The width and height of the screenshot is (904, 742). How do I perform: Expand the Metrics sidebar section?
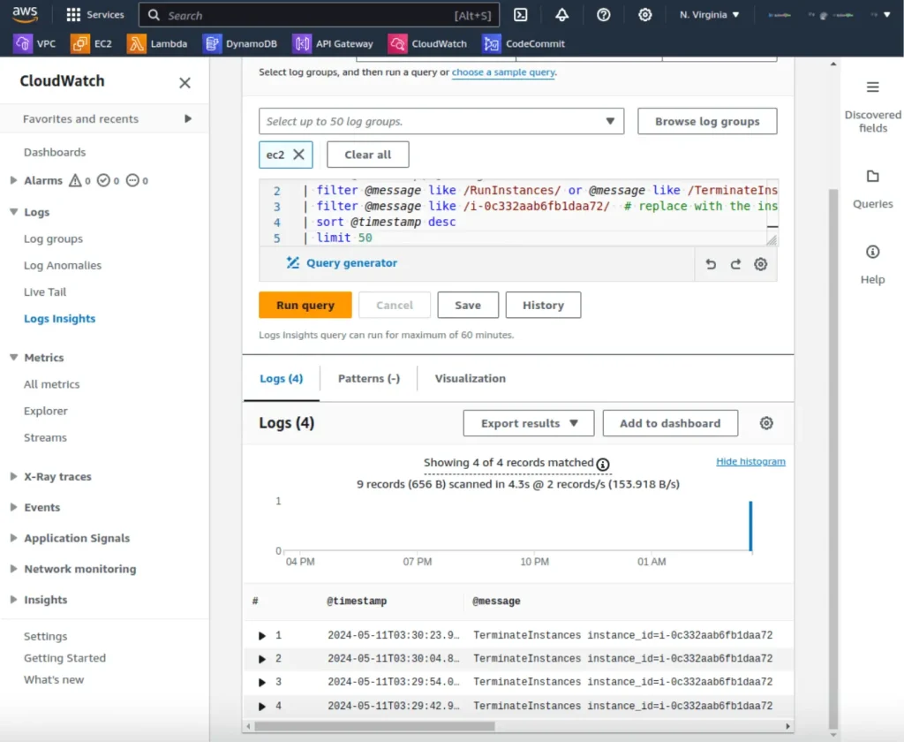[x=14, y=358]
